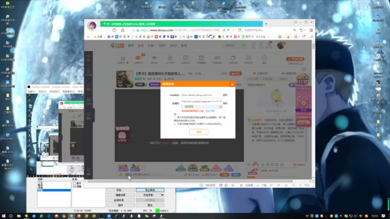390x219 pixels.
Task: Click the alarm clock icon in streamer toolbar
Action: (x=201, y=58)
